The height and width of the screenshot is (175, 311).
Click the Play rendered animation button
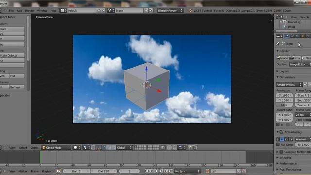click(x=306, y=58)
